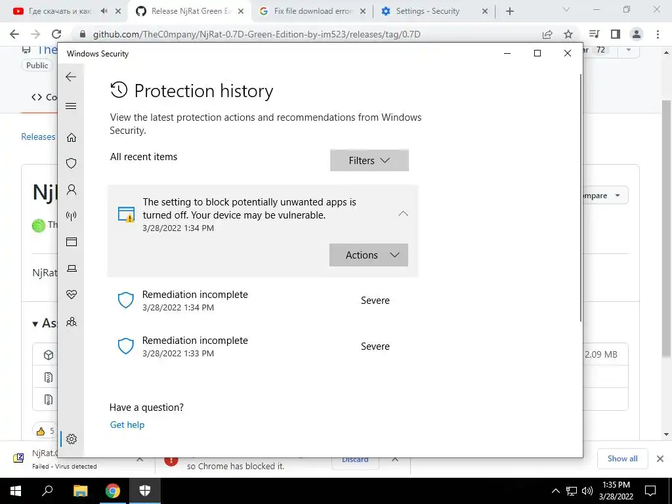672x504 pixels.
Task: Open File Explorer from taskbar
Action: 80,491
